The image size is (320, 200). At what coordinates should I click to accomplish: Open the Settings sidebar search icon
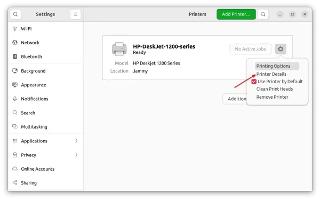pos(15,14)
